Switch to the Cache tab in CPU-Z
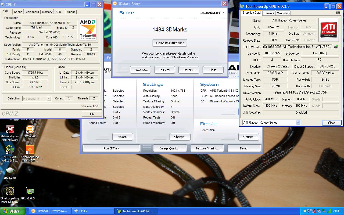344x215 pixels. click(18, 12)
